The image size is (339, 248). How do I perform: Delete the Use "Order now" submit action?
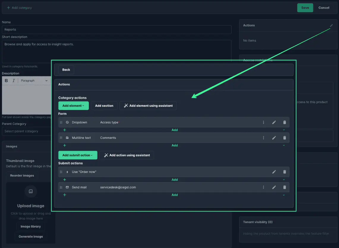[284, 172]
